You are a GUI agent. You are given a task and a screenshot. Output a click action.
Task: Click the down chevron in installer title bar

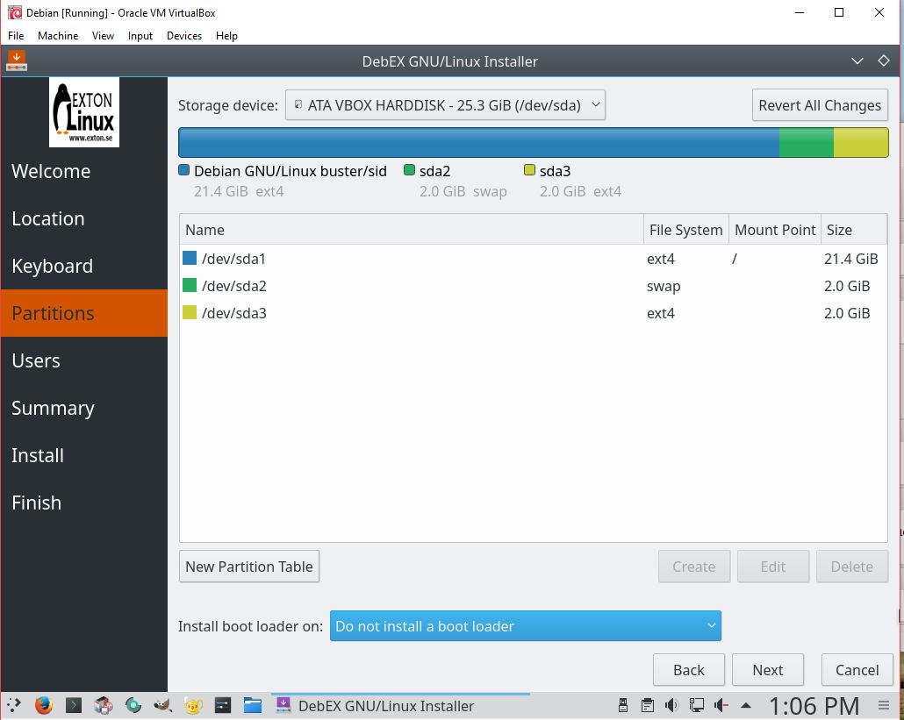pyautogui.click(x=857, y=61)
